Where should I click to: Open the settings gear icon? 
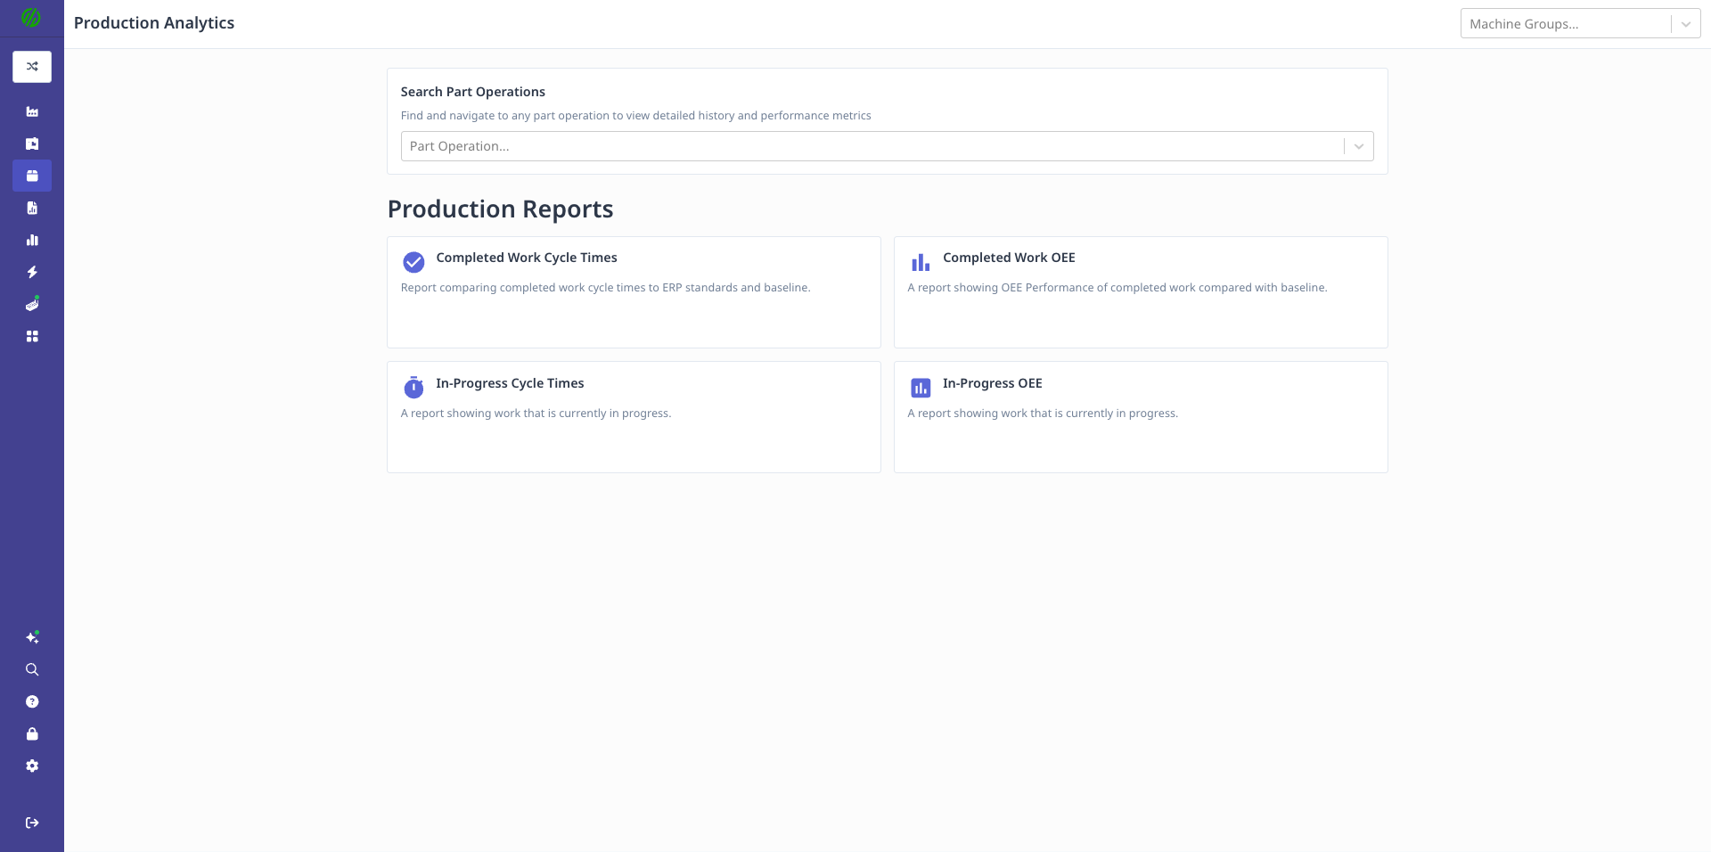coord(32,766)
